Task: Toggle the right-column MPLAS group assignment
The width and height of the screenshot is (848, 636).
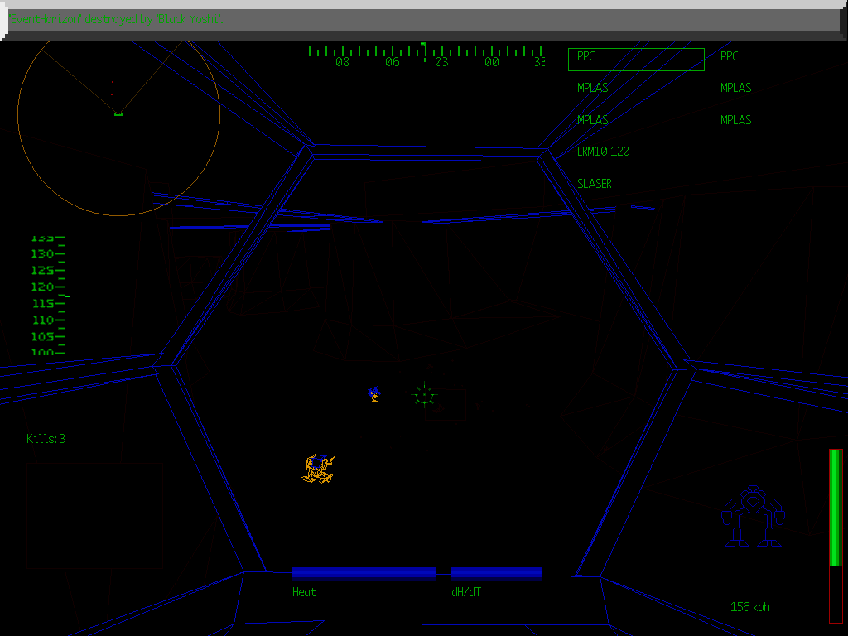Action: tap(735, 87)
